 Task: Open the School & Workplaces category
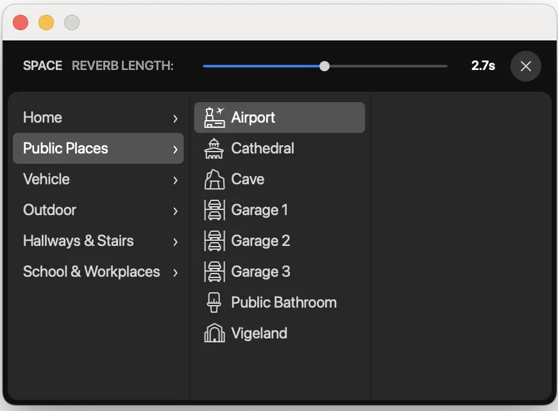[91, 272]
